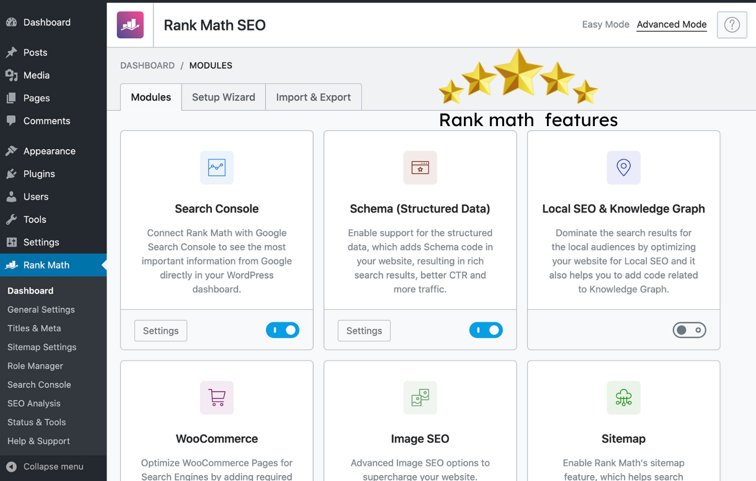Click the Media icon in the sidebar
The height and width of the screenshot is (481, 756).
pyautogui.click(x=11, y=75)
